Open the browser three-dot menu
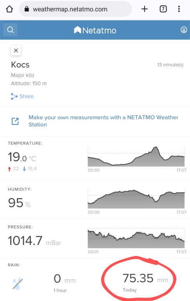The image size is (190, 301). pos(179,9)
